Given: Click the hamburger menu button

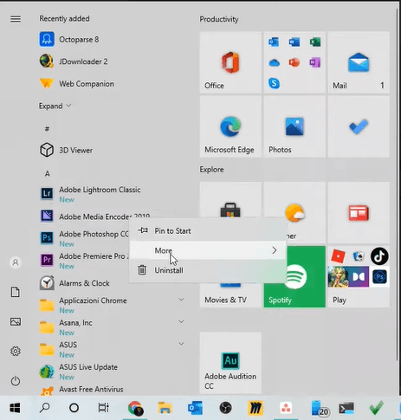Looking at the screenshot, I should tap(16, 19).
